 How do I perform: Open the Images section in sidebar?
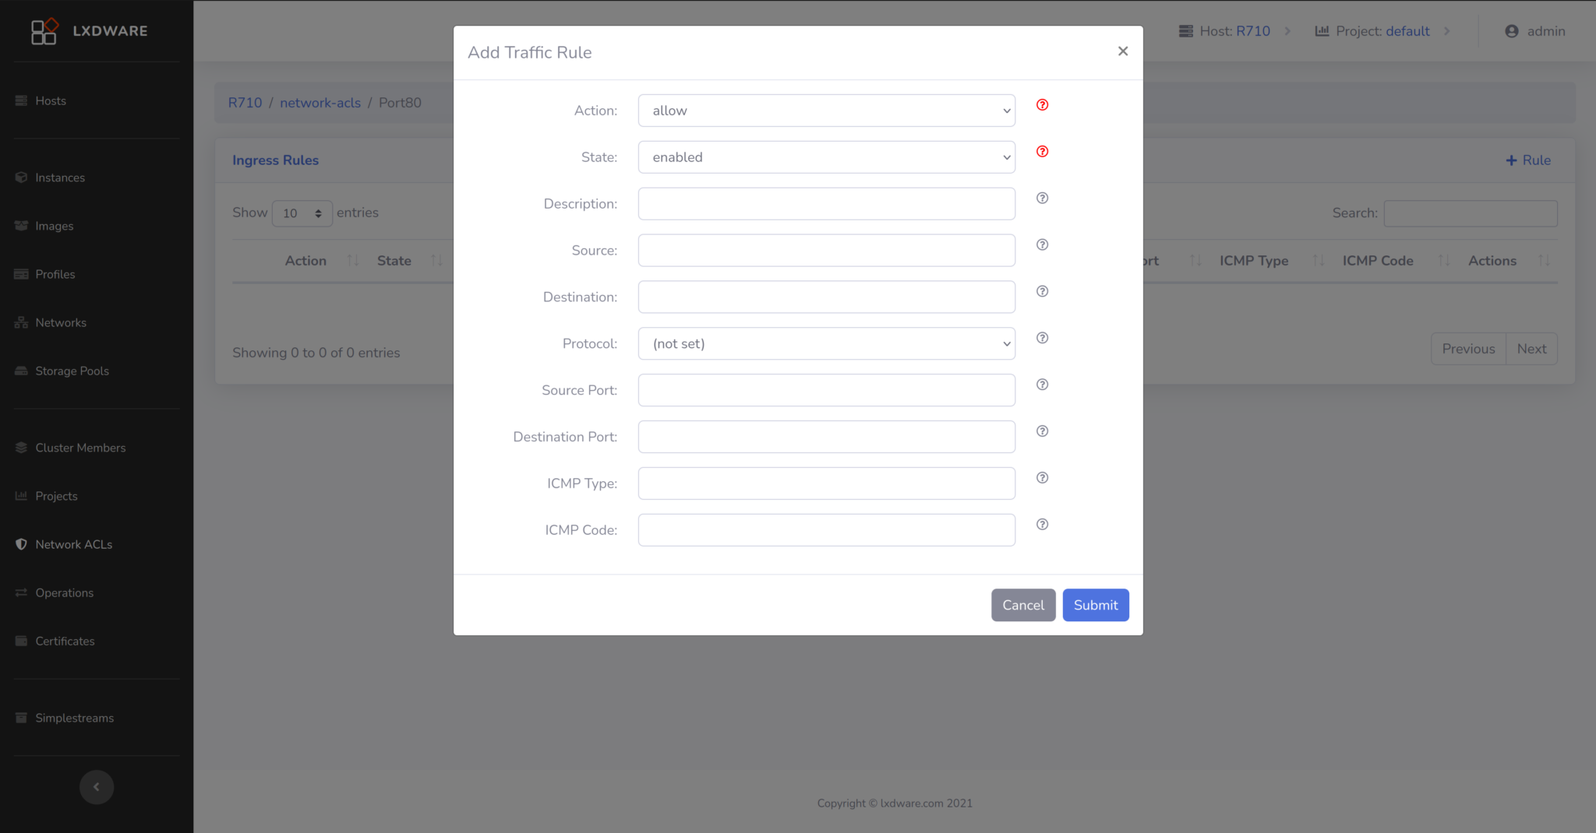55,226
